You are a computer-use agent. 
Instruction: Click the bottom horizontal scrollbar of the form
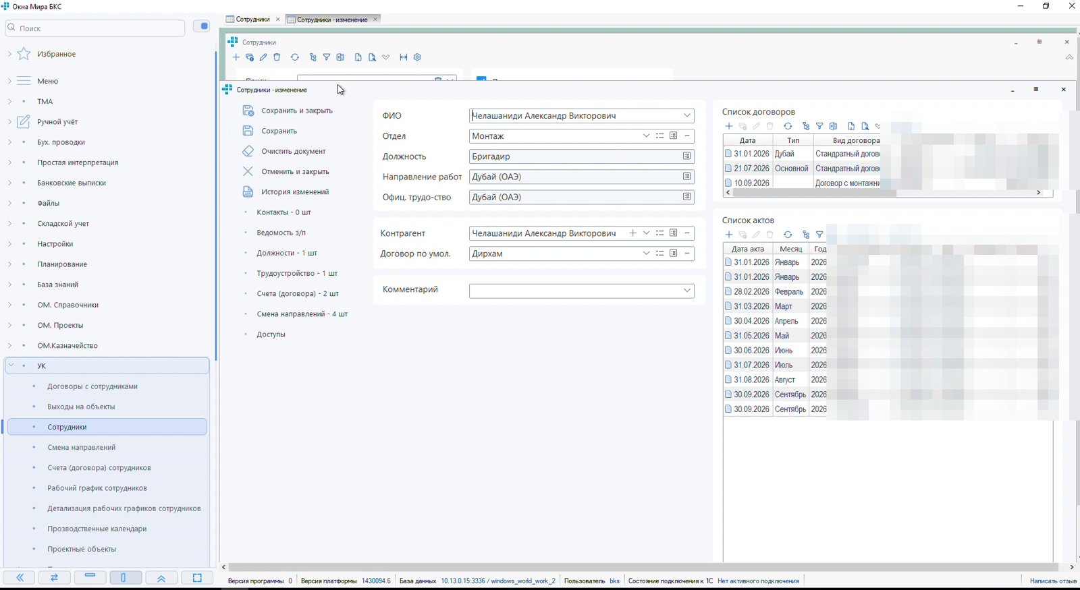(x=642, y=567)
